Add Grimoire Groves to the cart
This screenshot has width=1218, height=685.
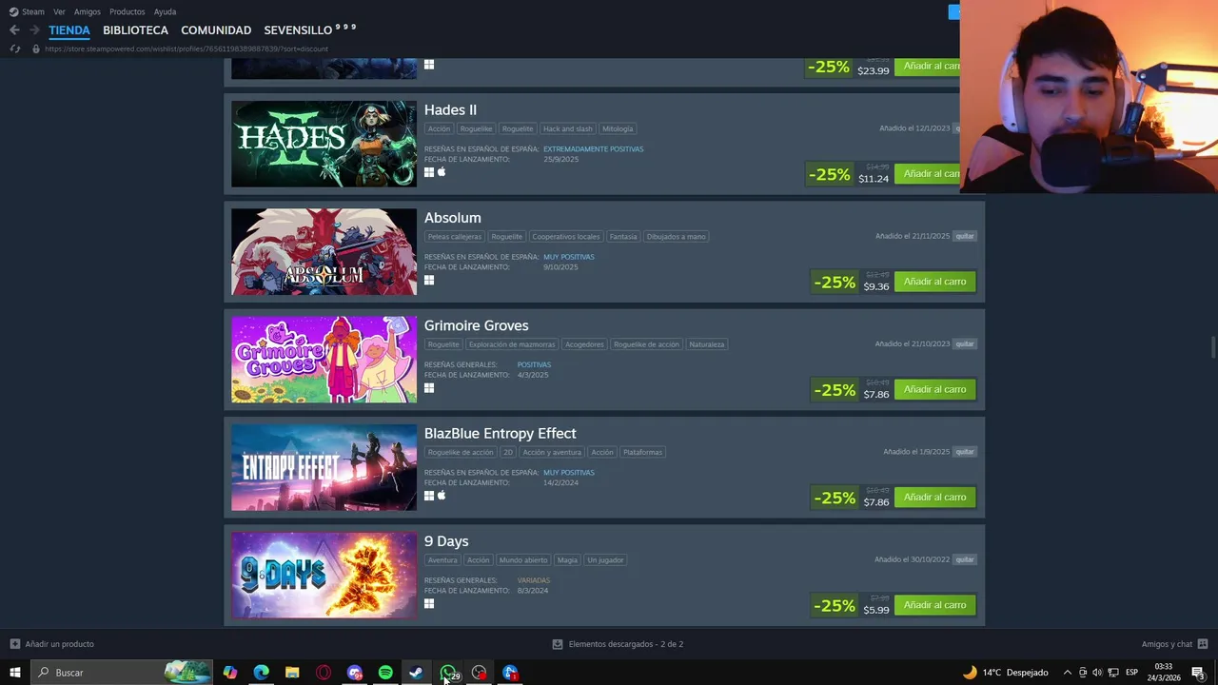click(x=934, y=389)
